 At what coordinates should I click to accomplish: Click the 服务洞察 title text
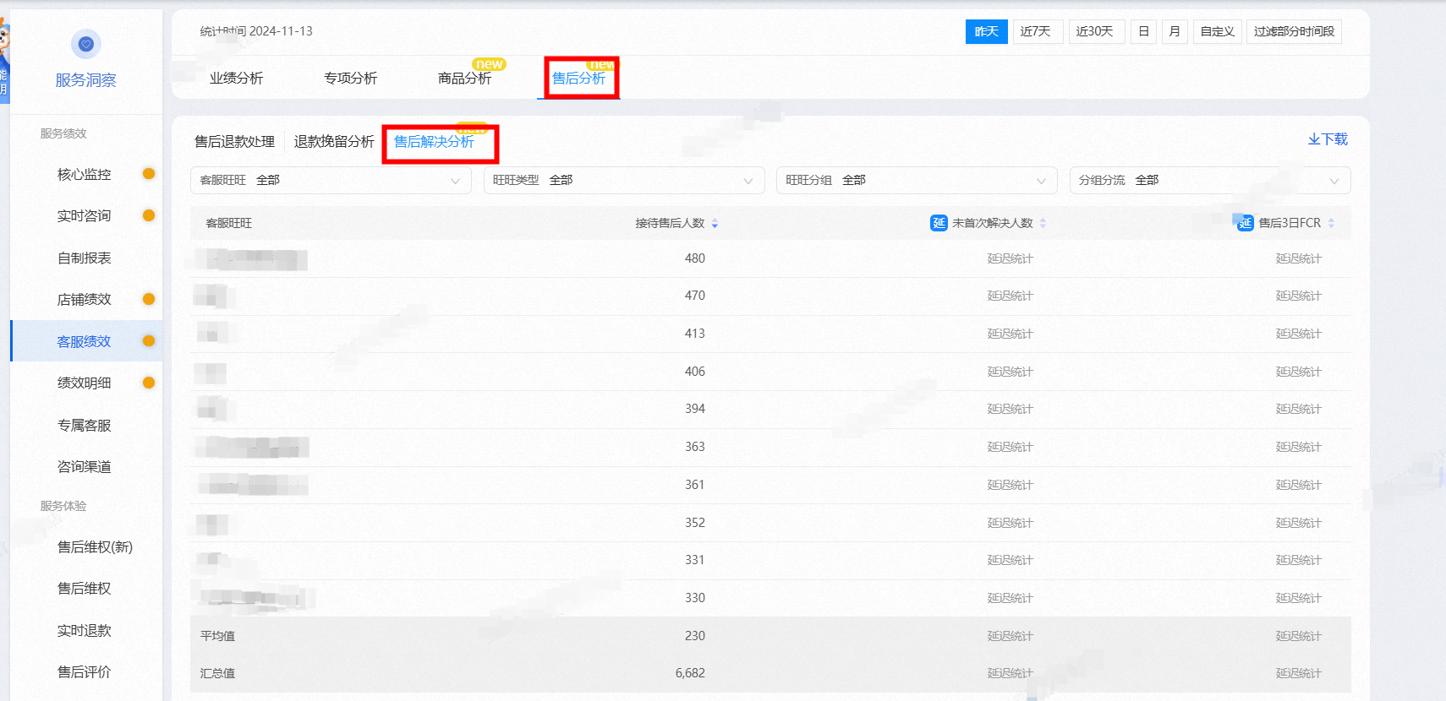[86, 80]
